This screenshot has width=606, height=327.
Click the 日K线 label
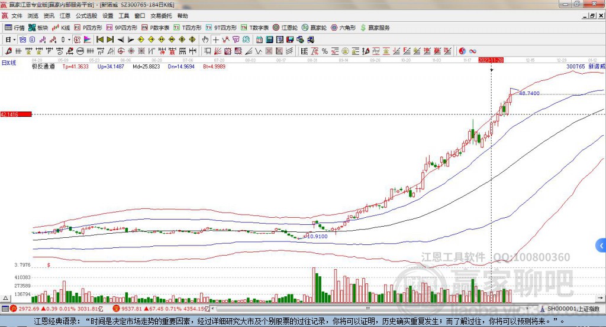click(9, 63)
